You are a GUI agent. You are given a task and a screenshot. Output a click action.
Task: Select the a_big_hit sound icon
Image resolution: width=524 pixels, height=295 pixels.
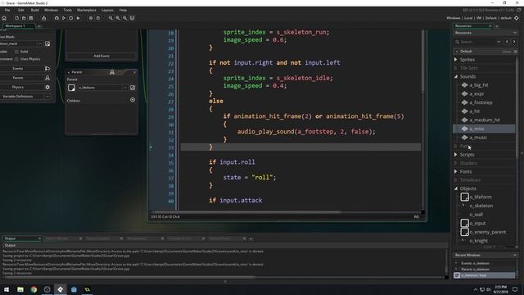[464, 85]
